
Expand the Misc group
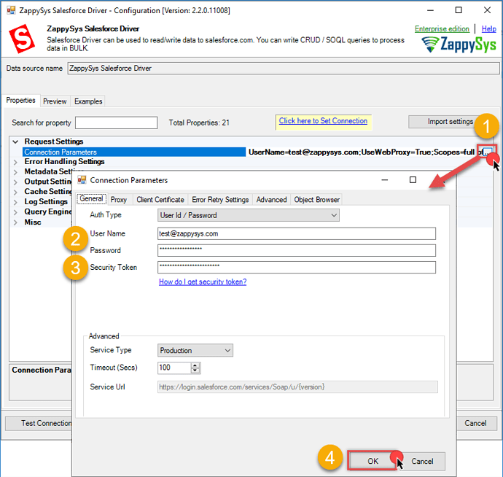point(15,222)
